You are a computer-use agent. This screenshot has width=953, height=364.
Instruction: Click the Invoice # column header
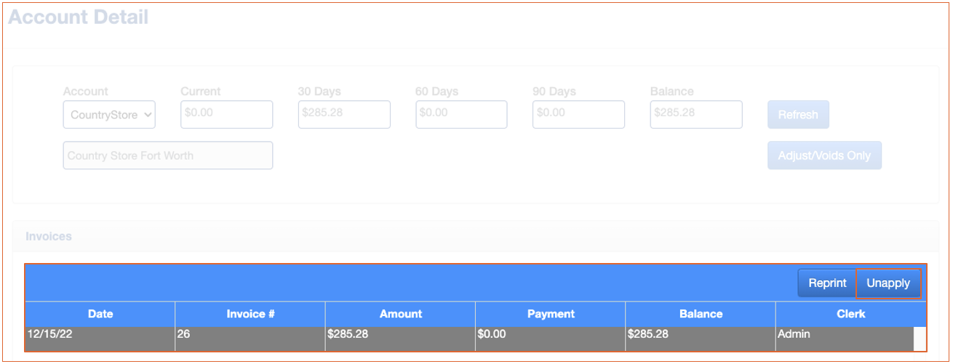[x=250, y=314]
